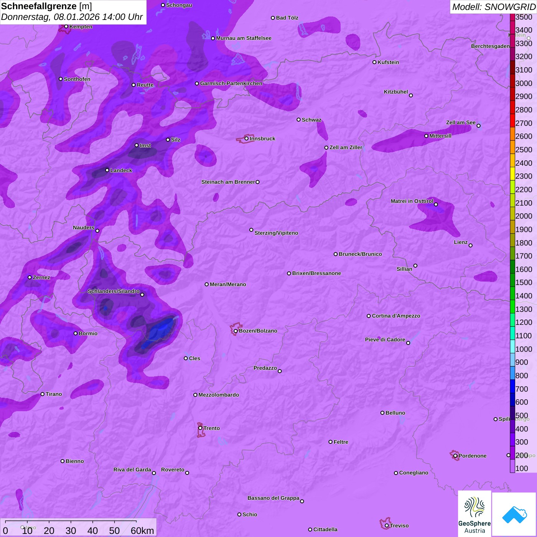Click the 'Steinach am Brenner' label
The width and height of the screenshot is (537, 537).
(x=228, y=182)
